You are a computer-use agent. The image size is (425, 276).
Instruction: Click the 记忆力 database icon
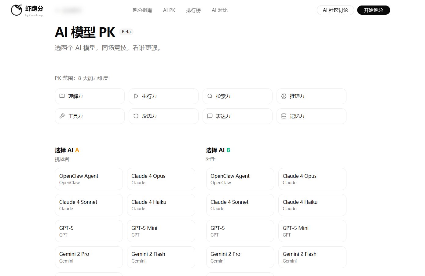(x=284, y=116)
